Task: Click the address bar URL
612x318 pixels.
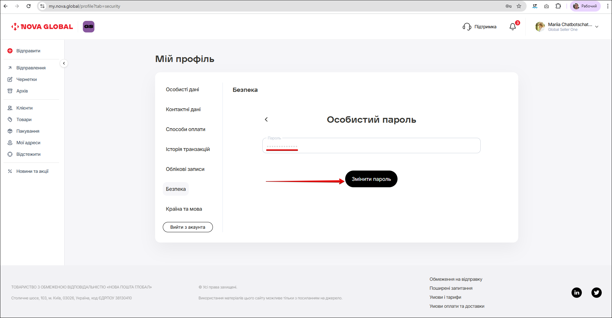Action: [x=84, y=6]
